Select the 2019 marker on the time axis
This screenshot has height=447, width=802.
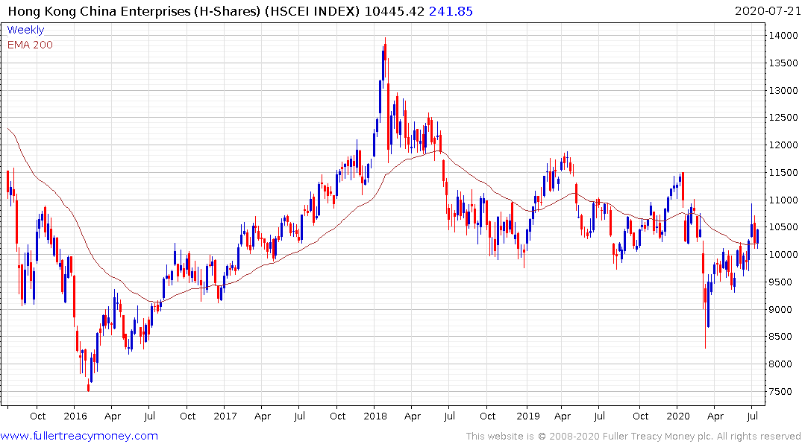527,416
